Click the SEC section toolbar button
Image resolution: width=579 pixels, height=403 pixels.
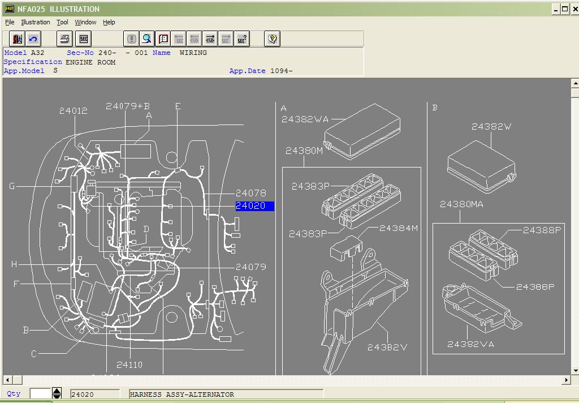pos(84,38)
